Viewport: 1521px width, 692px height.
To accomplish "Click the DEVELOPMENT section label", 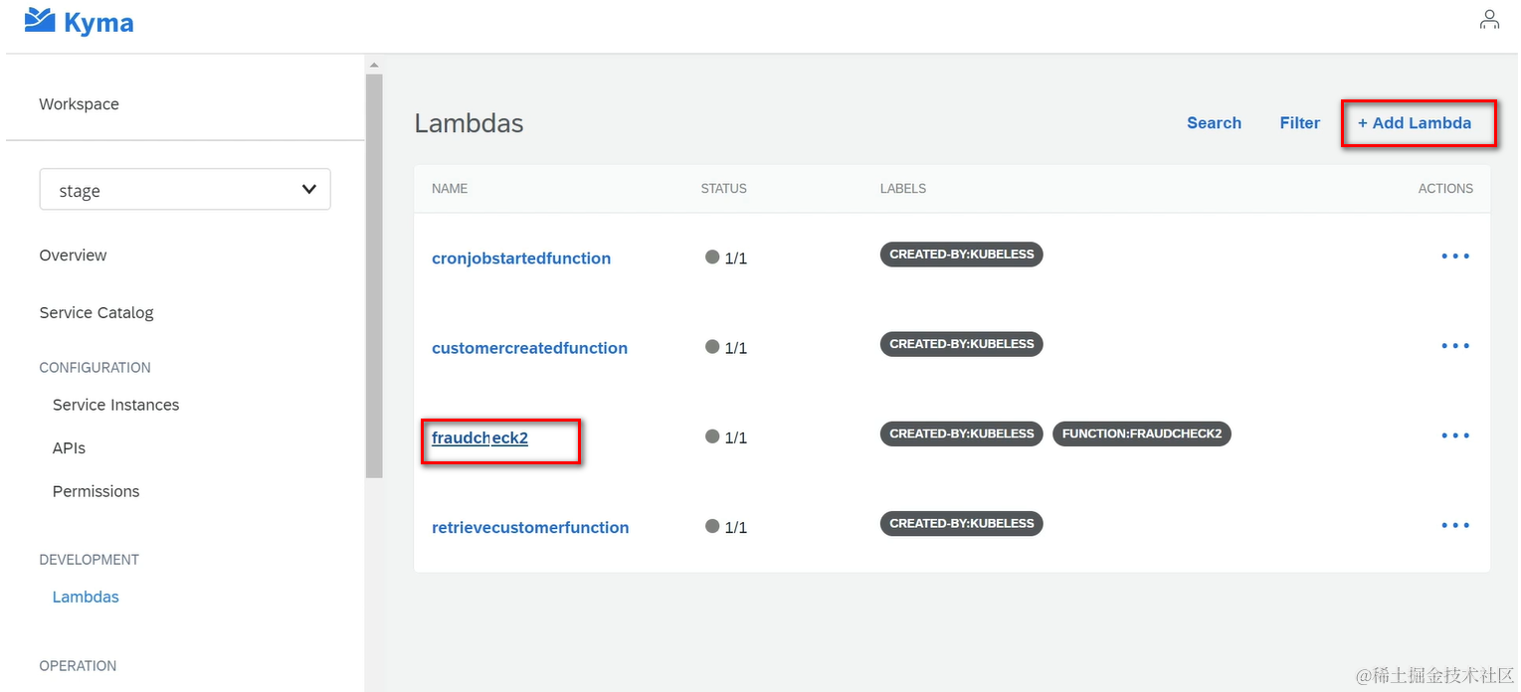I will 89,560.
